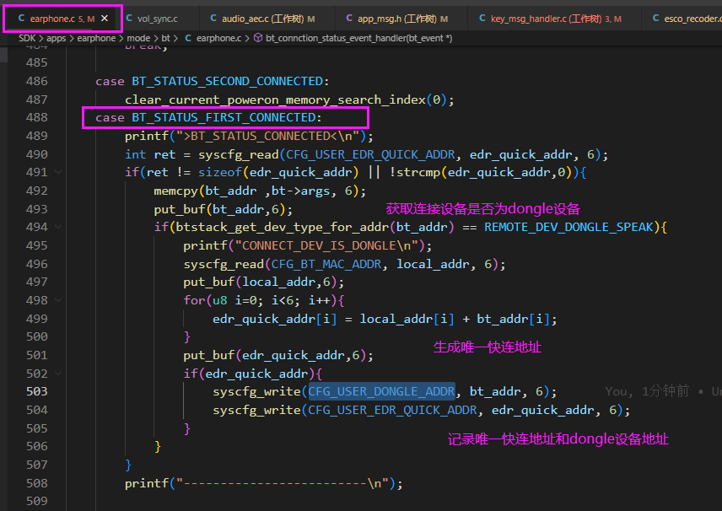This screenshot has width=722, height=511.
Task: Click strcmp call on line 491
Action: pyautogui.click(x=418, y=172)
